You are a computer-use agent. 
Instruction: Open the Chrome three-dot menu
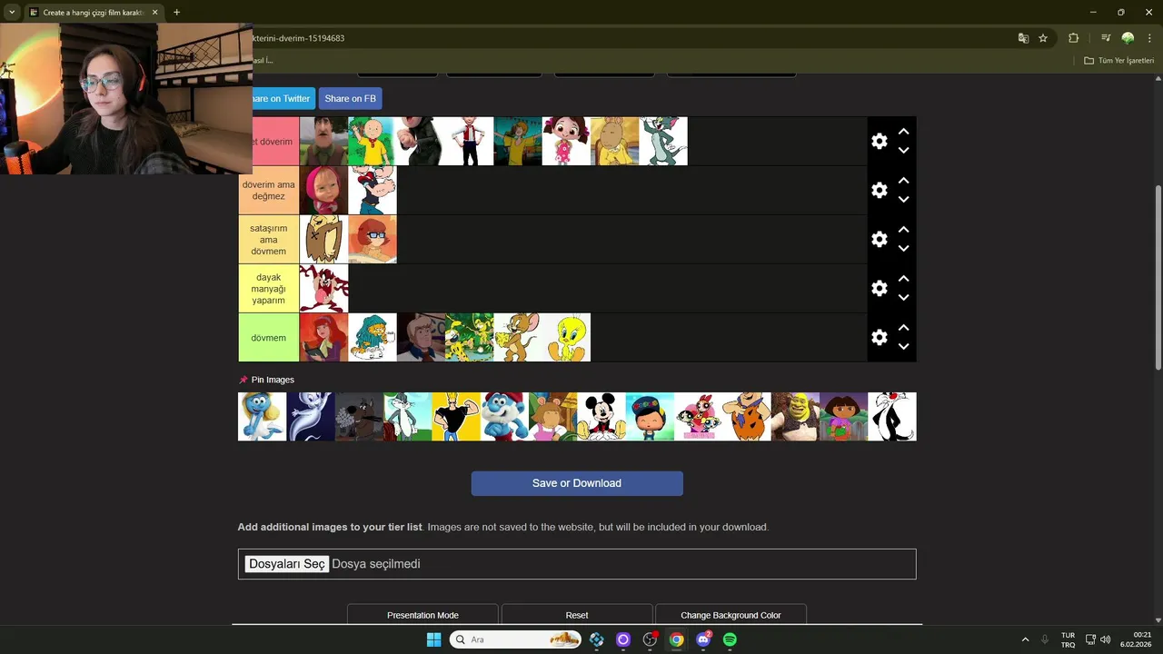pos(1149,38)
